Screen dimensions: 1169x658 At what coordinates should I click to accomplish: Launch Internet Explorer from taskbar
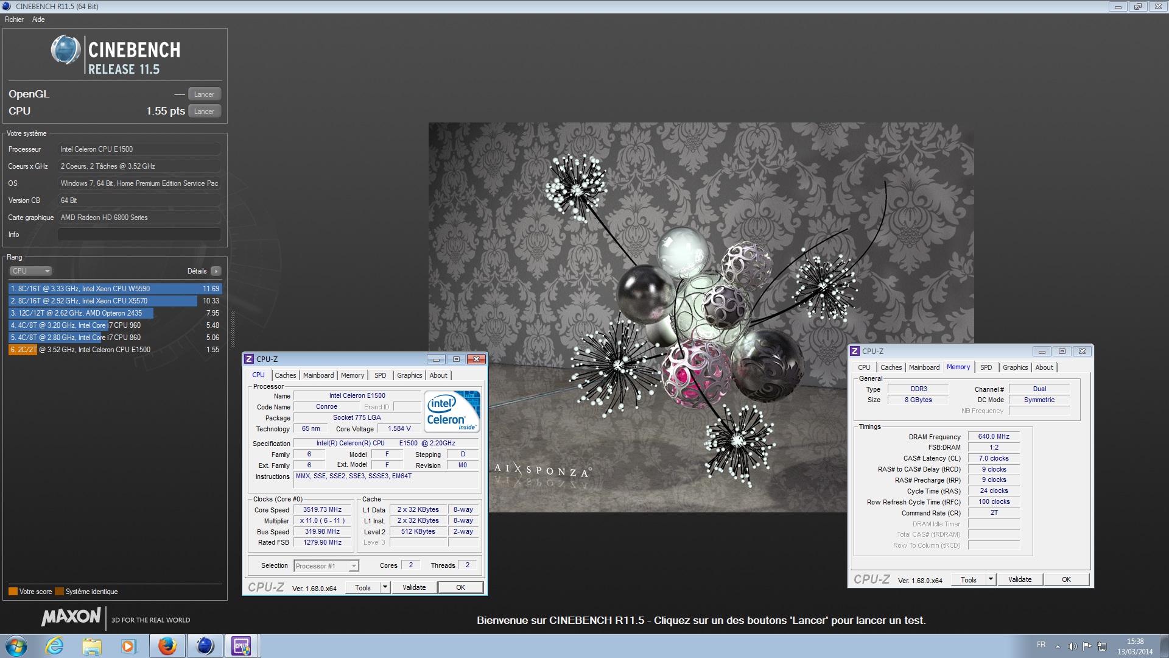pyautogui.click(x=55, y=646)
